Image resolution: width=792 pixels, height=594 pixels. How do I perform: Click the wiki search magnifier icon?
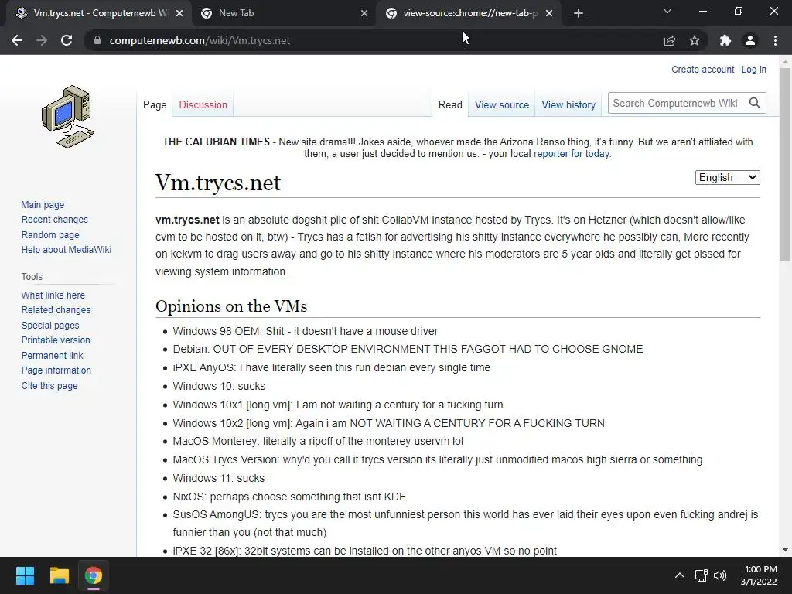click(755, 103)
